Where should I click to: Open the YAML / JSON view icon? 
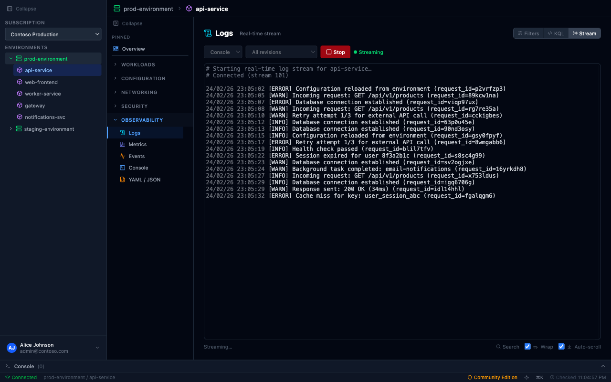[x=123, y=180]
